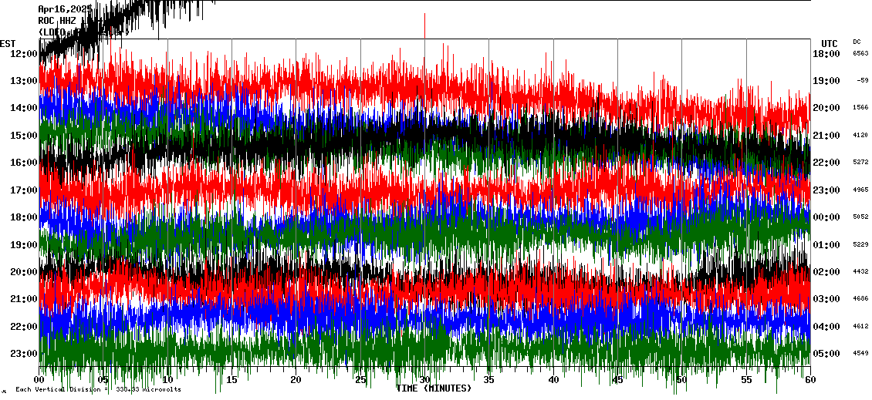Click the 05:00 UTC time label
This screenshot has width=872, height=400.
pos(826,354)
